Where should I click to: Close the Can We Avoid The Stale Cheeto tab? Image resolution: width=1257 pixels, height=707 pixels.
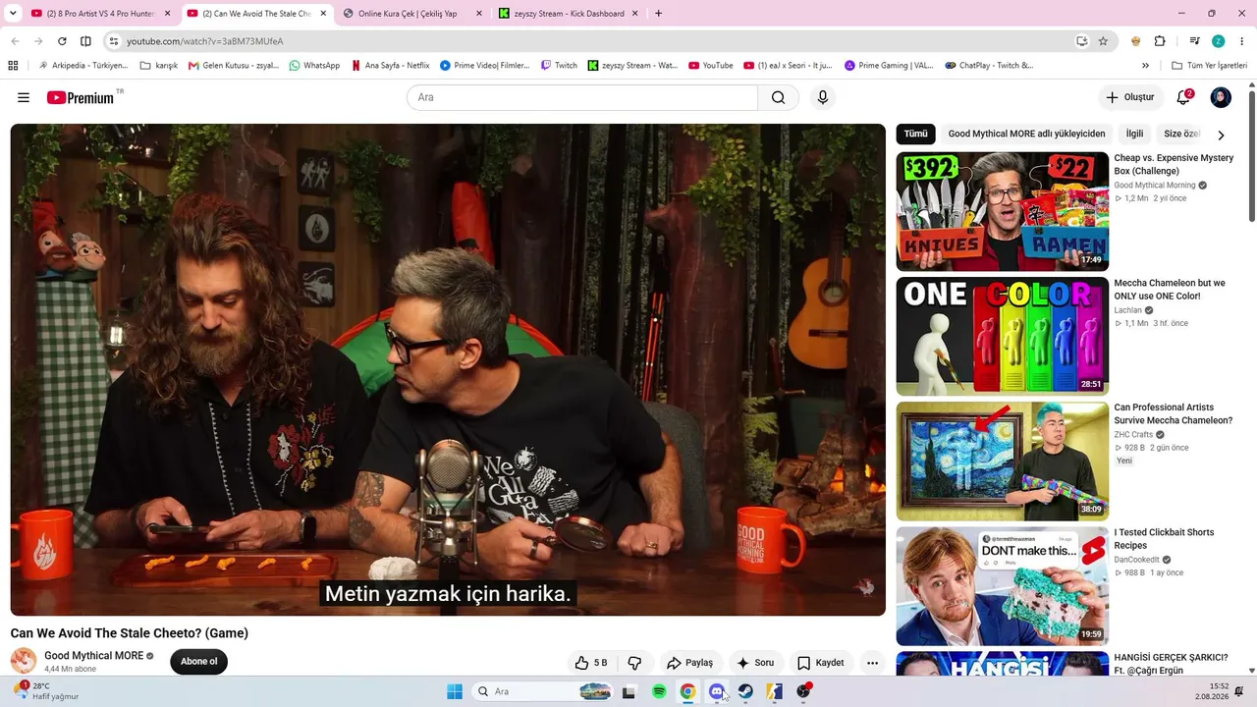(x=323, y=14)
